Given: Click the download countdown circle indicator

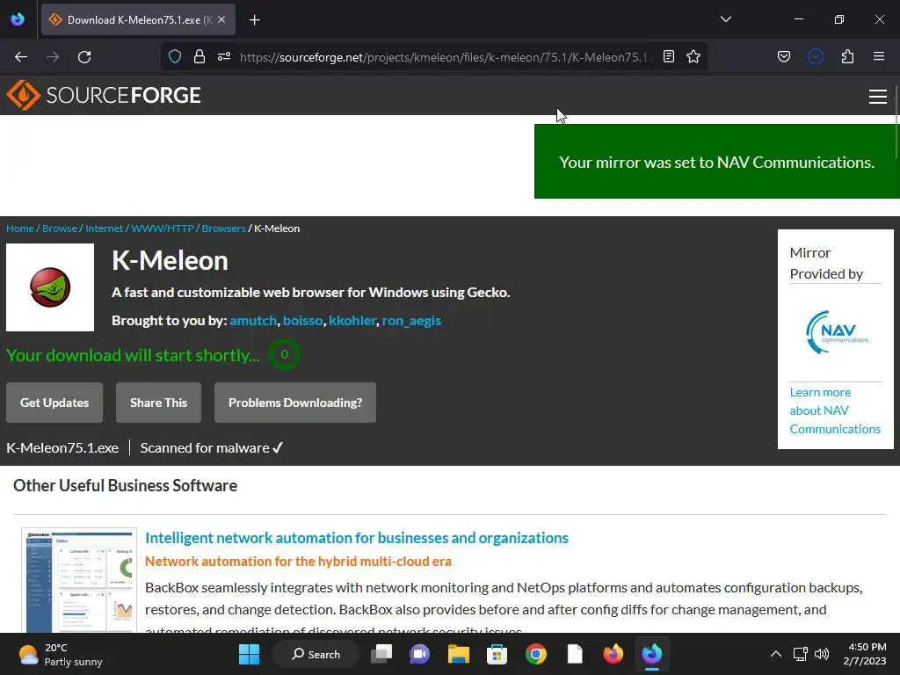Looking at the screenshot, I should tap(284, 354).
